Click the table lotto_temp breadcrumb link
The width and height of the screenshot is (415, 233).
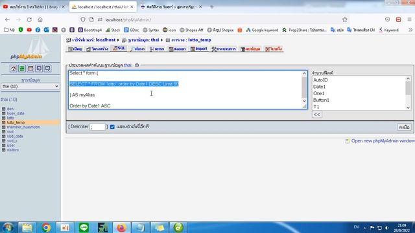pos(191,40)
